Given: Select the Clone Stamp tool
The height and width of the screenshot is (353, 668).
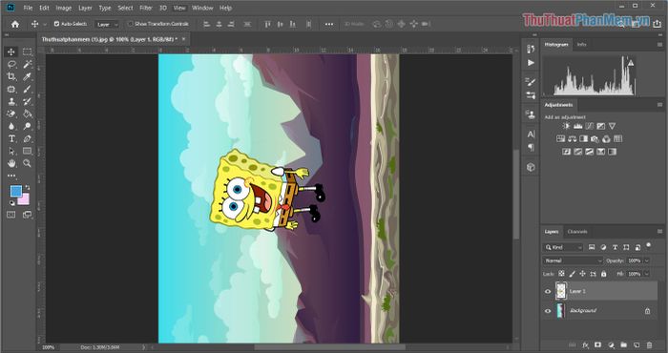Looking at the screenshot, I should click(x=11, y=101).
